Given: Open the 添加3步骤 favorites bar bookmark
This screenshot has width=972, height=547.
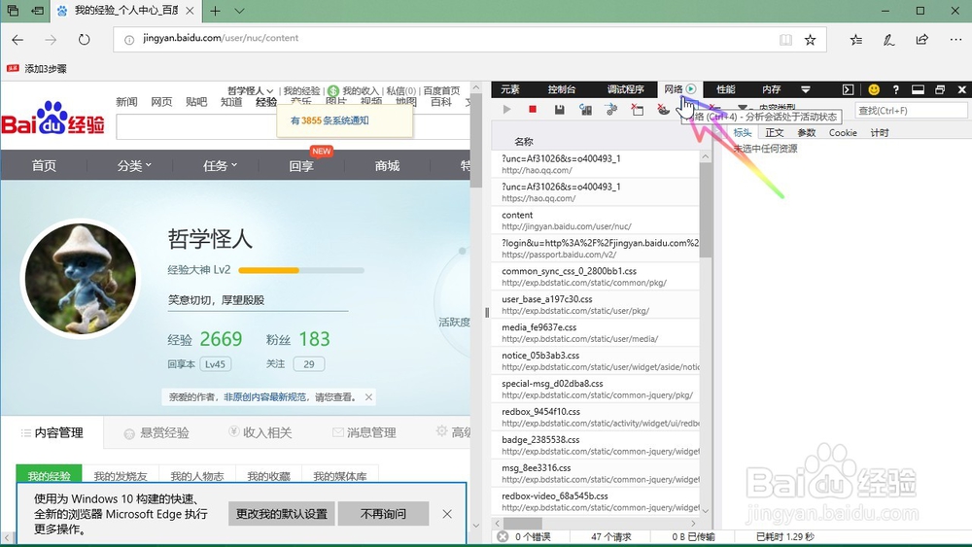Looking at the screenshot, I should click(x=37, y=69).
